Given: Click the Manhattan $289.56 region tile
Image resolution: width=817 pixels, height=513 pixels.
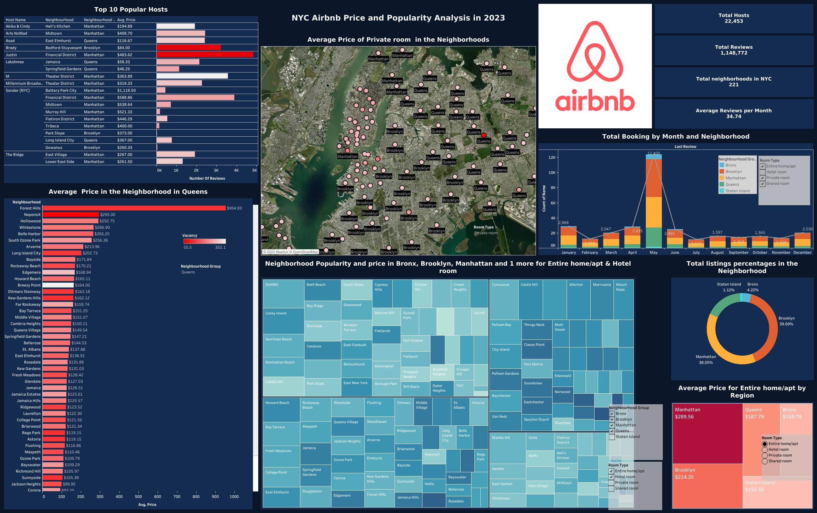Looking at the screenshot, I should click(x=707, y=433).
